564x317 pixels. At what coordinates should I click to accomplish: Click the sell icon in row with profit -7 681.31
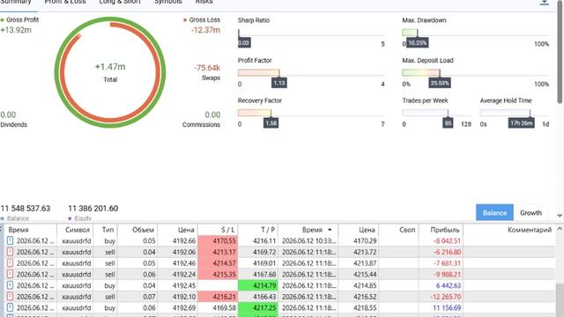click(10, 262)
